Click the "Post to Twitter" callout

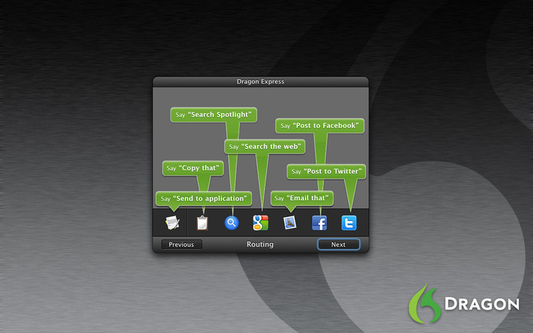click(x=326, y=171)
